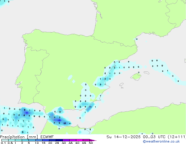Click the 30–35 mm purple legend box
Viewport: 186px width, 144px height.
(66, 140)
